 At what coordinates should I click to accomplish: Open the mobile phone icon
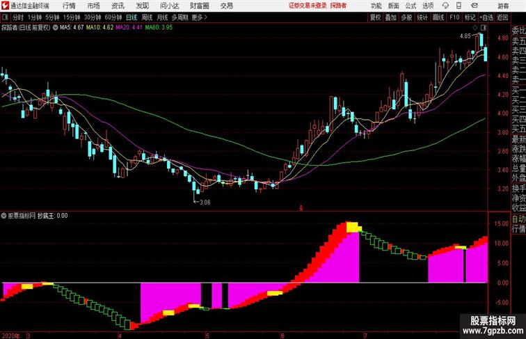(459, 6)
